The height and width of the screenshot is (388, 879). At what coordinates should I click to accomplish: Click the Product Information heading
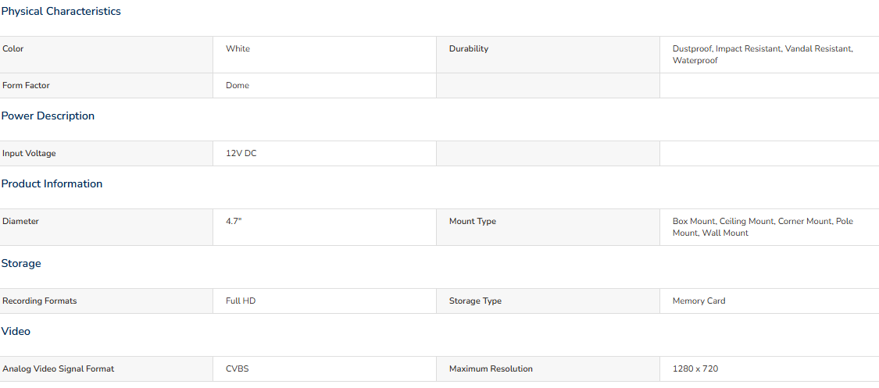point(52,183)
